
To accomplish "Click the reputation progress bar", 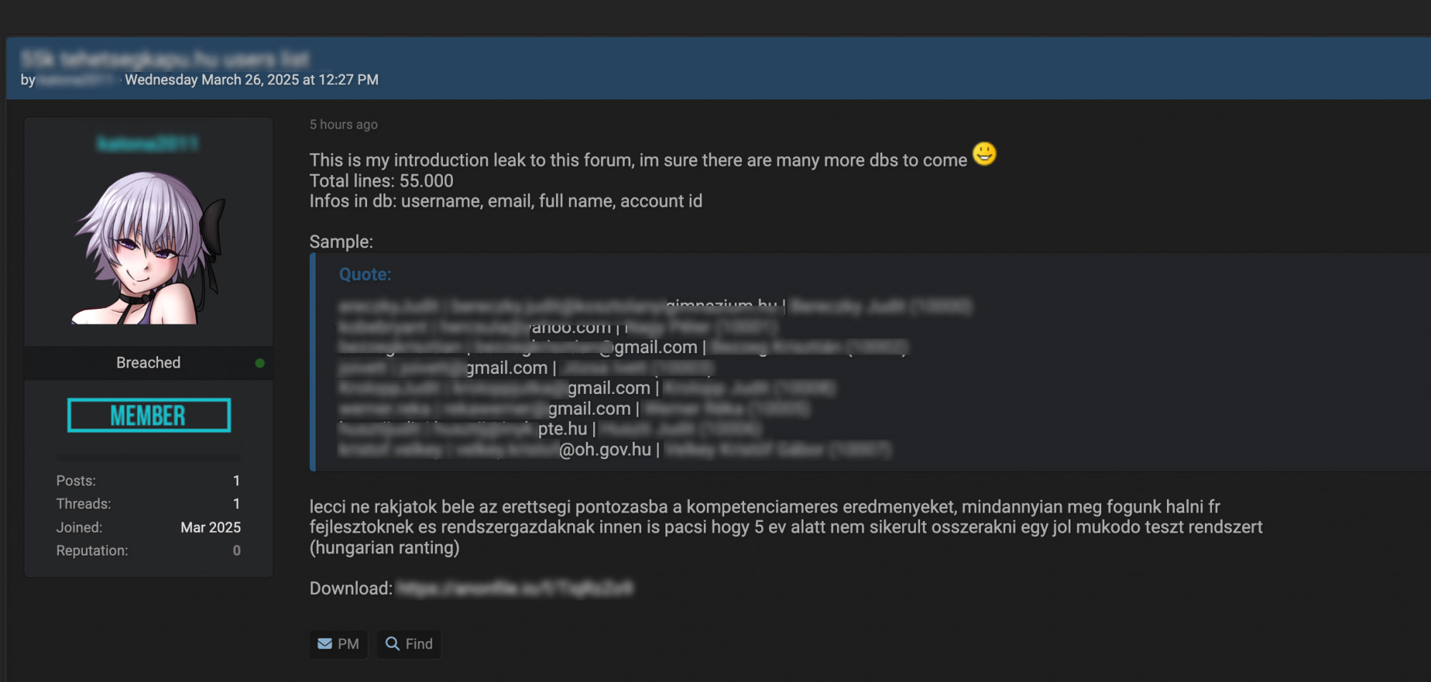I will pos(149,458).
